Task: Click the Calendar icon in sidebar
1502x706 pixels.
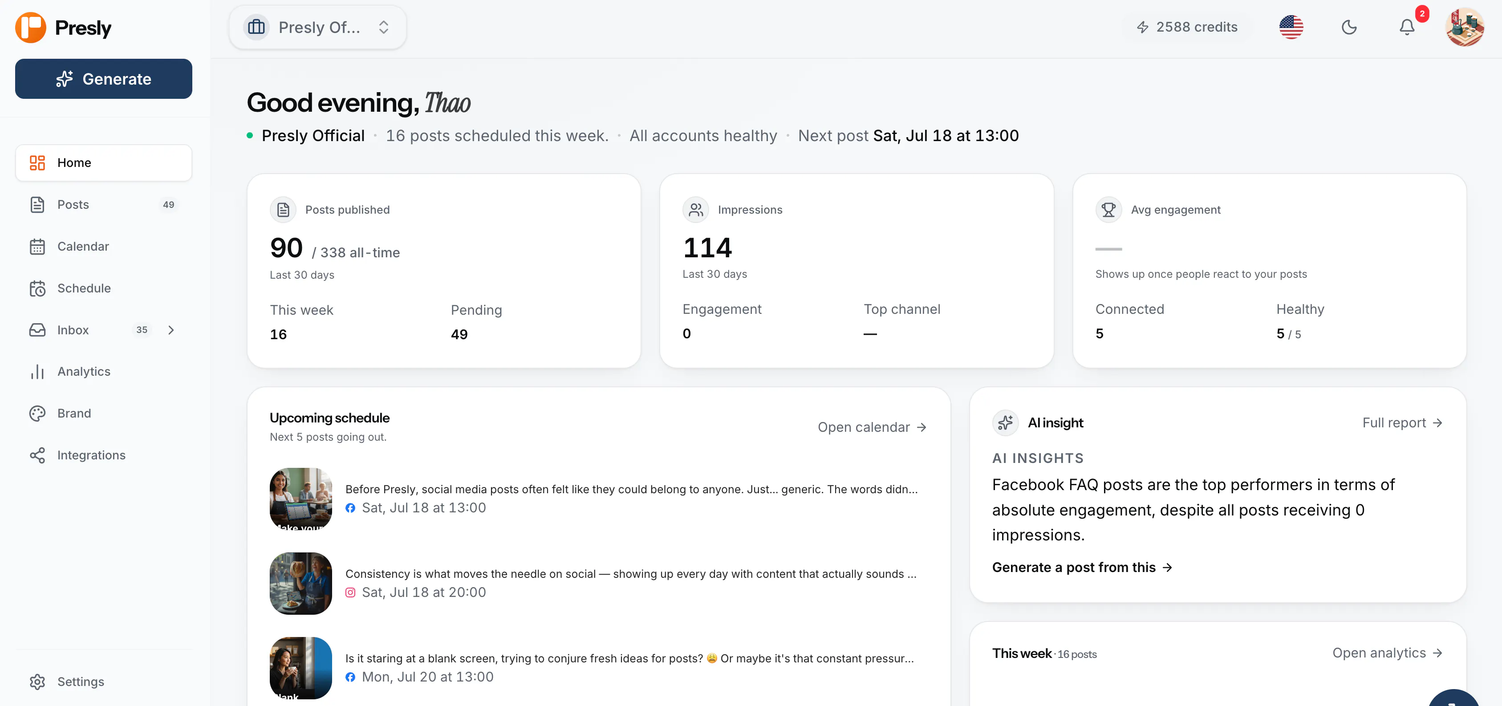Action: [x=37, y=247]
